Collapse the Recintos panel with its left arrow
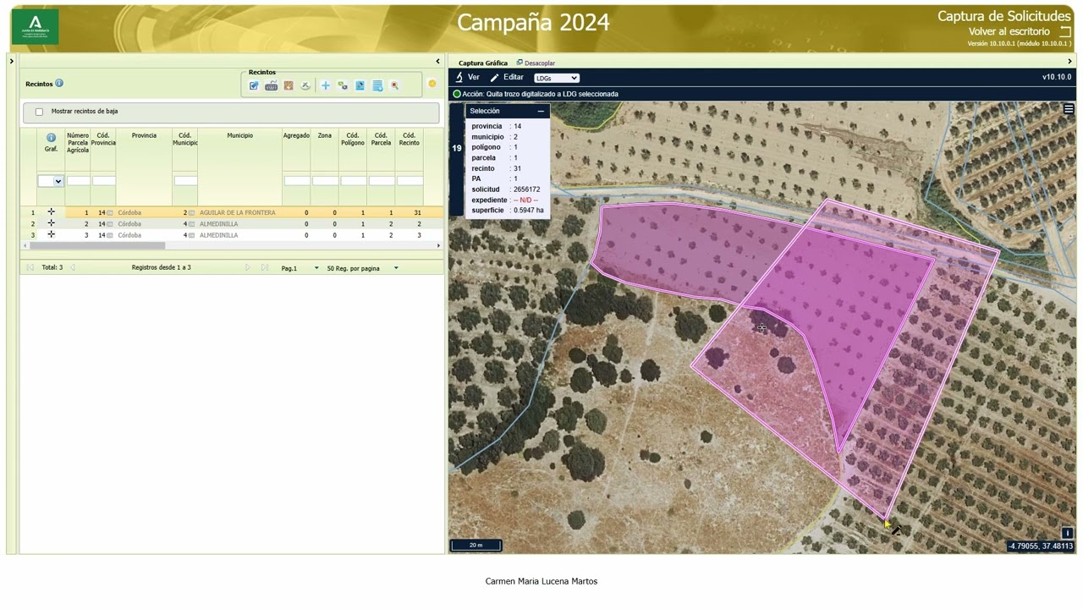Image resolution: width=1083 pixels, height=609 pixels. (437, 61)
